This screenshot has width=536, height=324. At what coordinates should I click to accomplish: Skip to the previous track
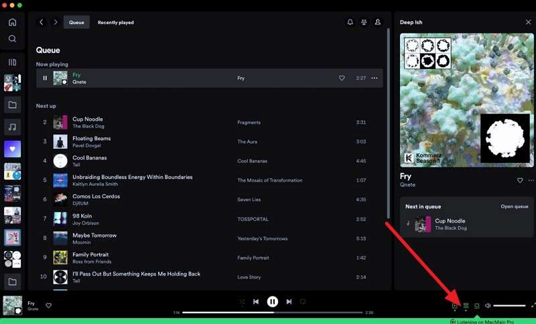[256, 301]
